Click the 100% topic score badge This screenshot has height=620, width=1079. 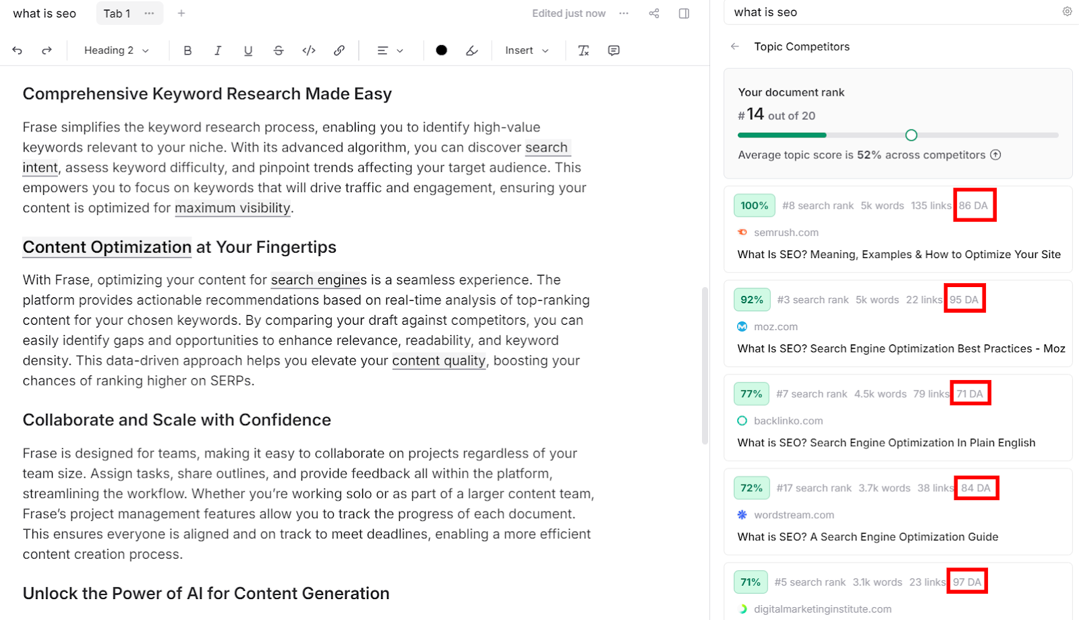click(x=754, y=206)
